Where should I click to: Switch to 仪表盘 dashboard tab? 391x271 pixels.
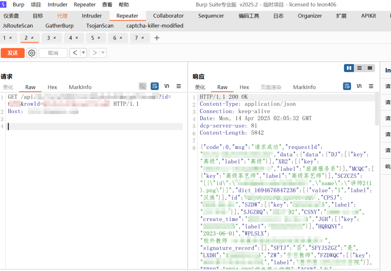click(x=11, y=16)
